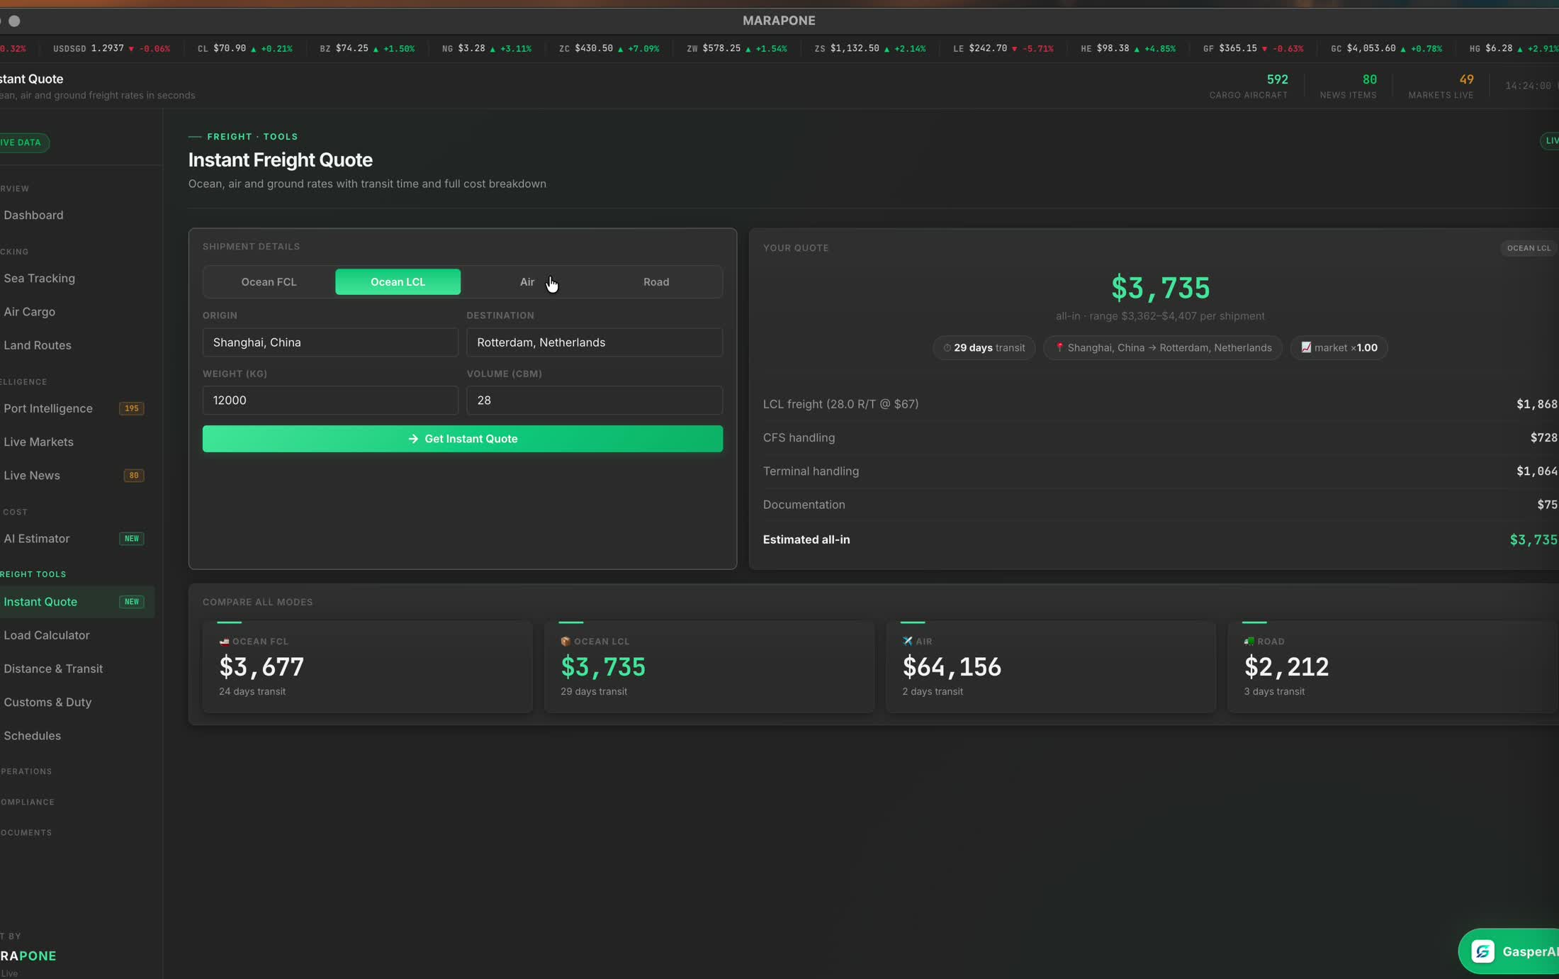Click the 80 News Items stat

click(x=1348, y=86)
